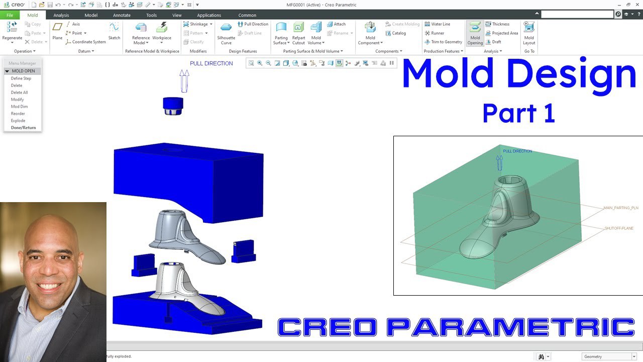
Task: Click the Water Line button
Action: (437, 24)
